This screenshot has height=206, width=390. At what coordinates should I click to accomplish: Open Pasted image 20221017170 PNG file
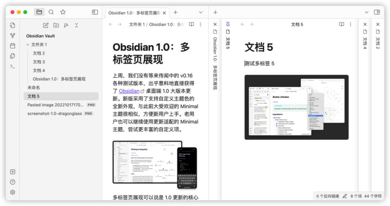(x=61, y=105)
